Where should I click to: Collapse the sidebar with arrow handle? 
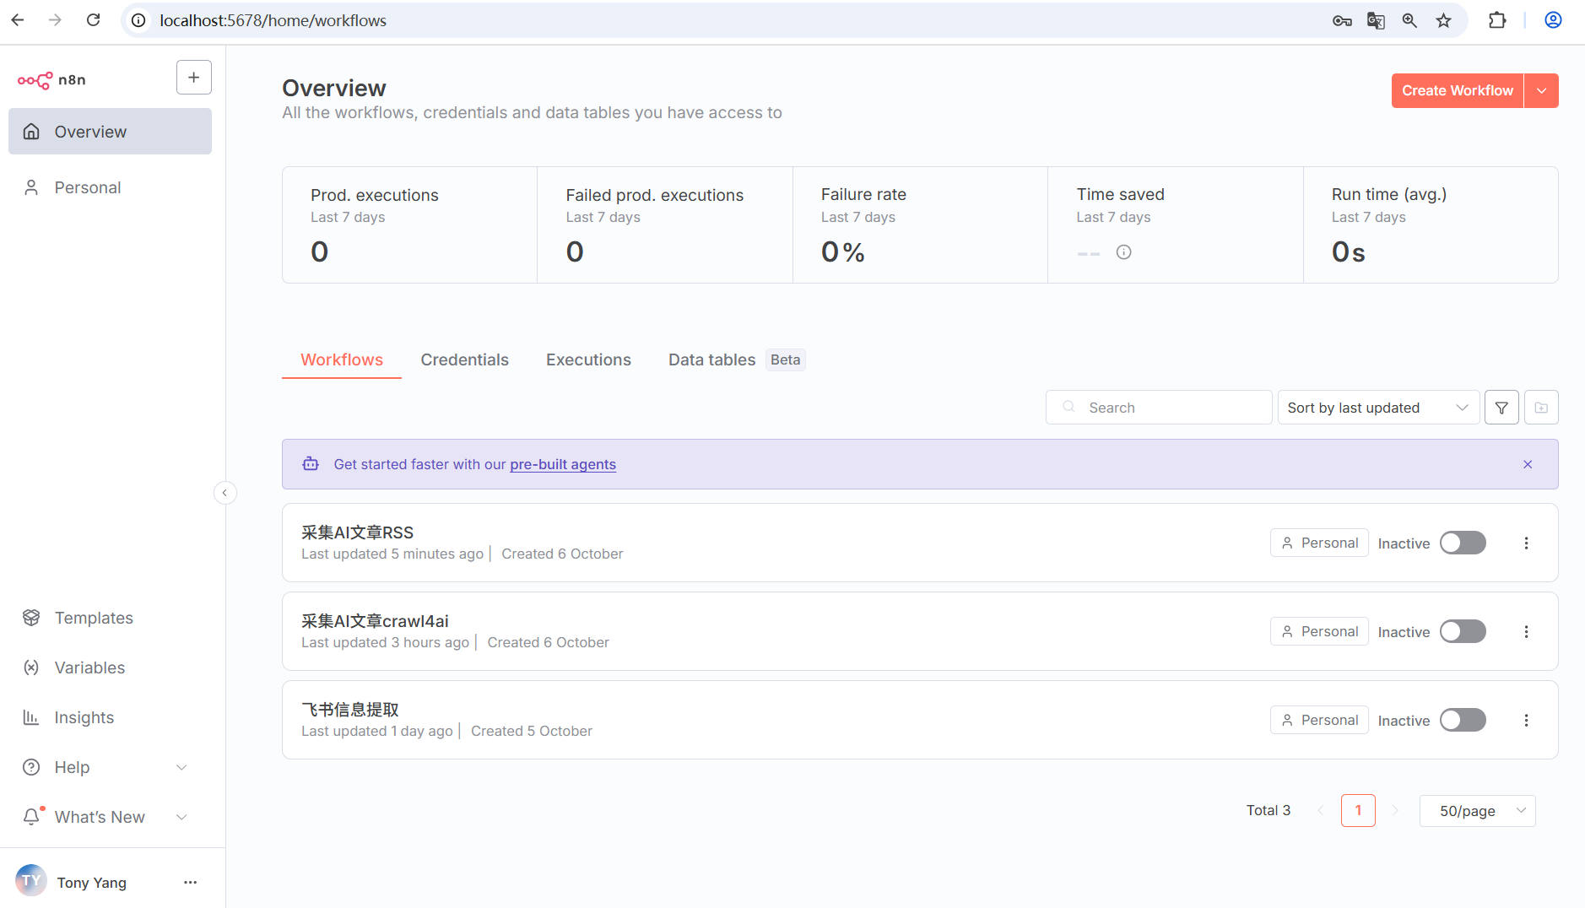[224, 493]
